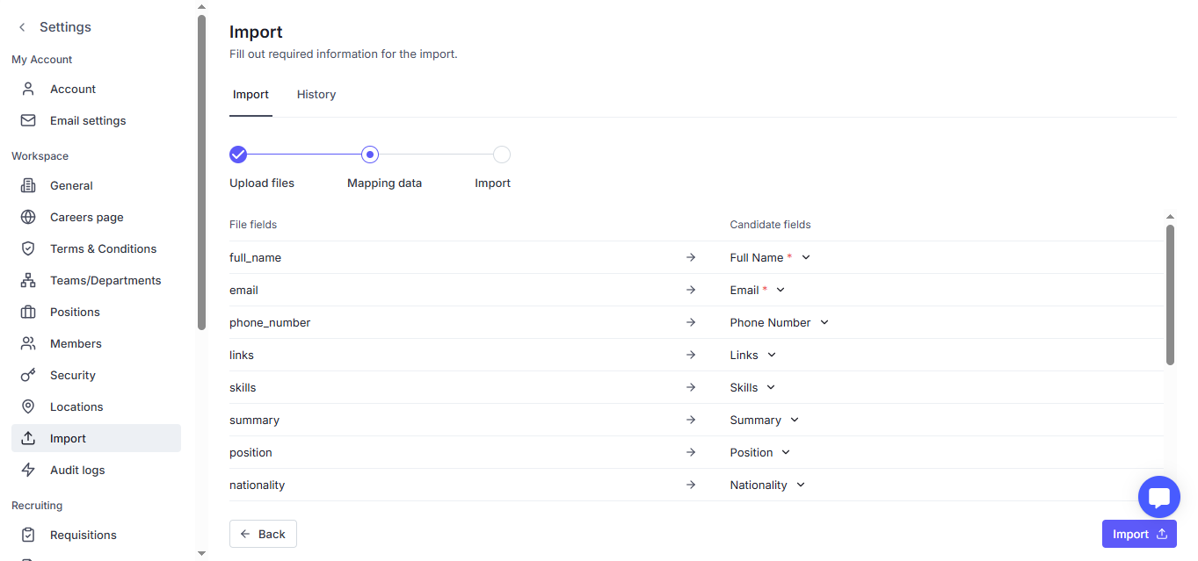
Task: Click the Security key icon
Action: click(28, 375)
